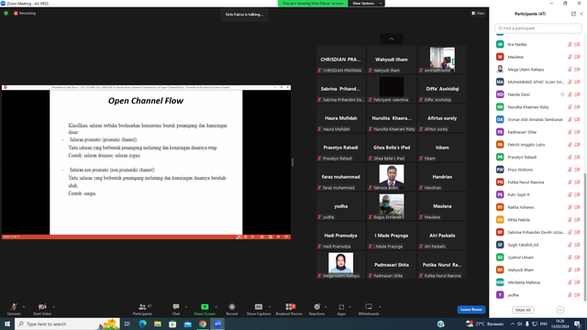Image resolution: width=587 pixels, height=330 pixels.
Task: Expand Whiteboards options arrow
Action: 380,307
